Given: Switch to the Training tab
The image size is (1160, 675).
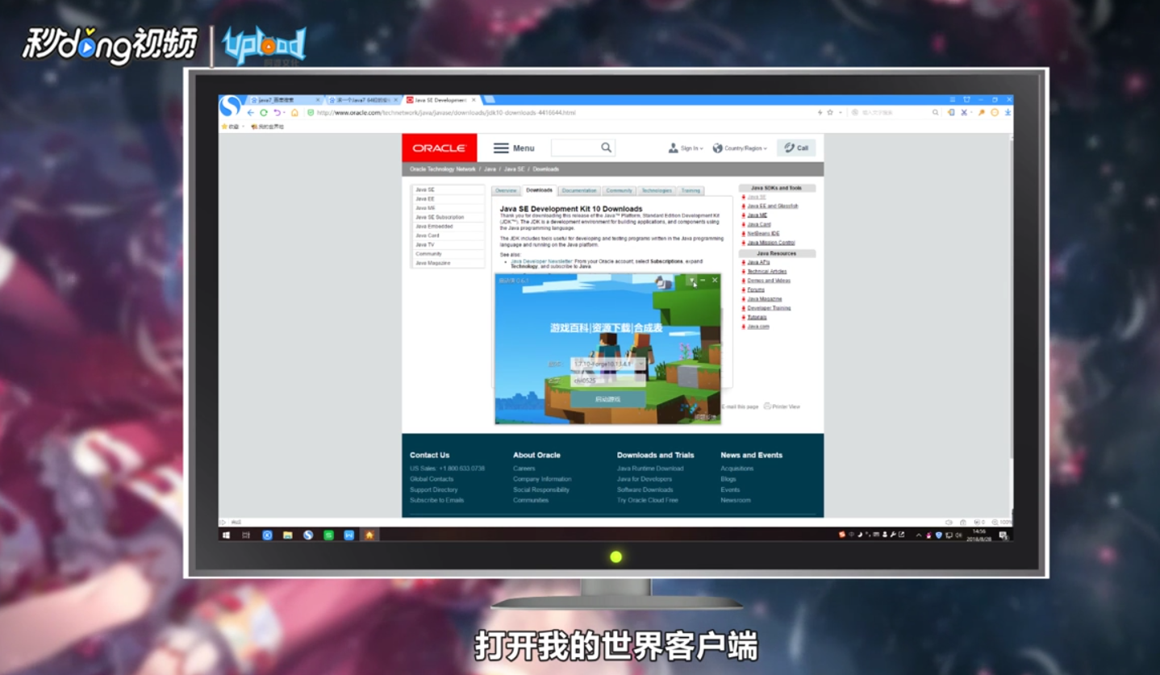Looking at the screenshot, I should [x=691, y=191].
